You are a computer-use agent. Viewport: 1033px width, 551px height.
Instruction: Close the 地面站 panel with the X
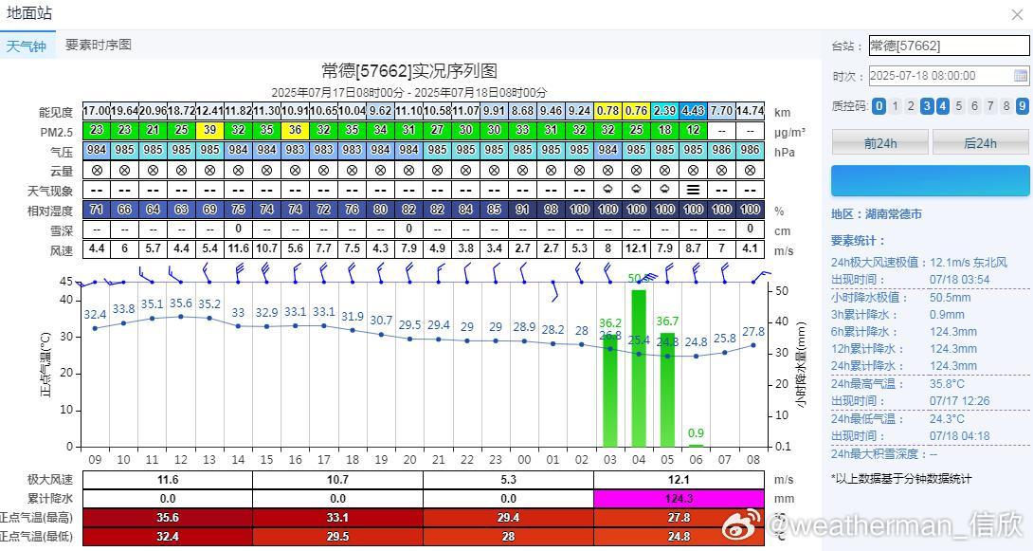1017,14
